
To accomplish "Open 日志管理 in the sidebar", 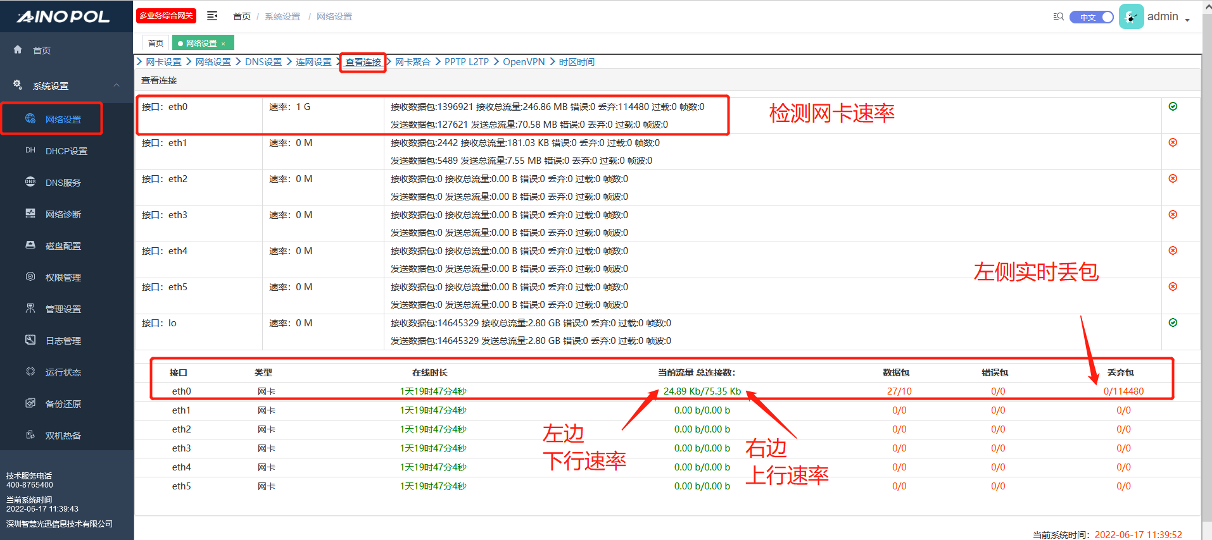I will pyautogui.click(x=63, y=341).
